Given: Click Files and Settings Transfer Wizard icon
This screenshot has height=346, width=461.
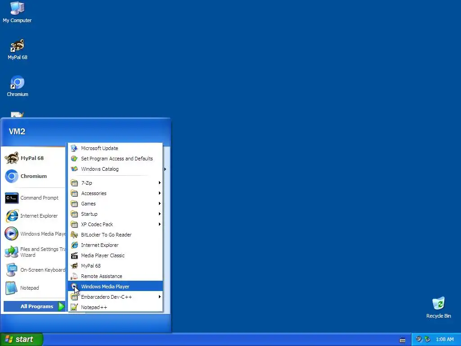Looking at the screenshot, I should click(12, 252).
